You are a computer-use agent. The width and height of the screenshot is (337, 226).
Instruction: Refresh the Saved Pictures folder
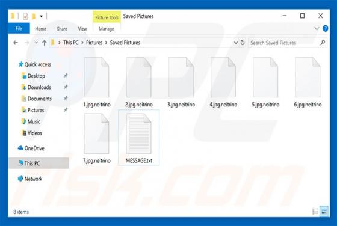click(x=243, y=43)
